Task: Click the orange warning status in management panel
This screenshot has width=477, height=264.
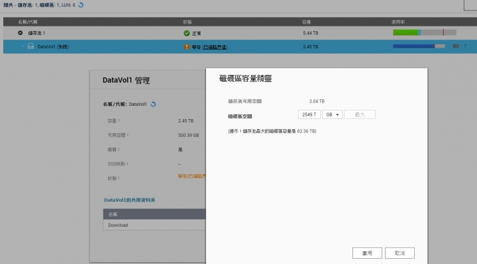Action: point(191,176)
